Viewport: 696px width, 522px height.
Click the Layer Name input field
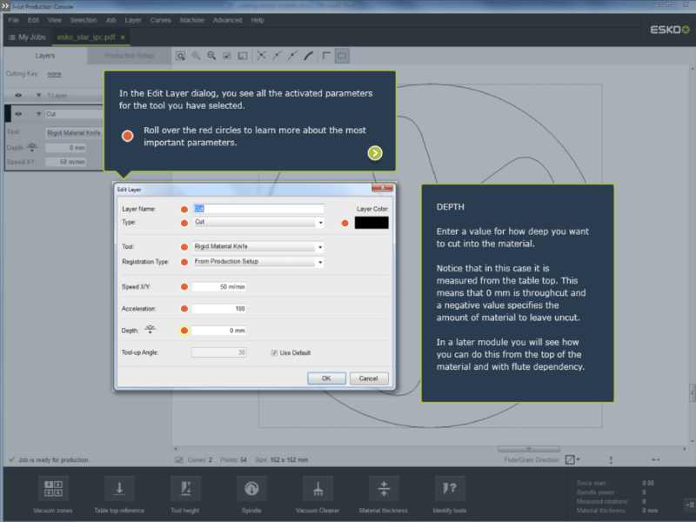click(x=258, y=209)
